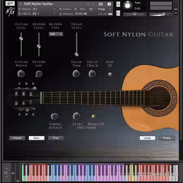Click the pan slider below Tune knob
The width and height of the screenshot is (183, 183).
pos(135,14)
